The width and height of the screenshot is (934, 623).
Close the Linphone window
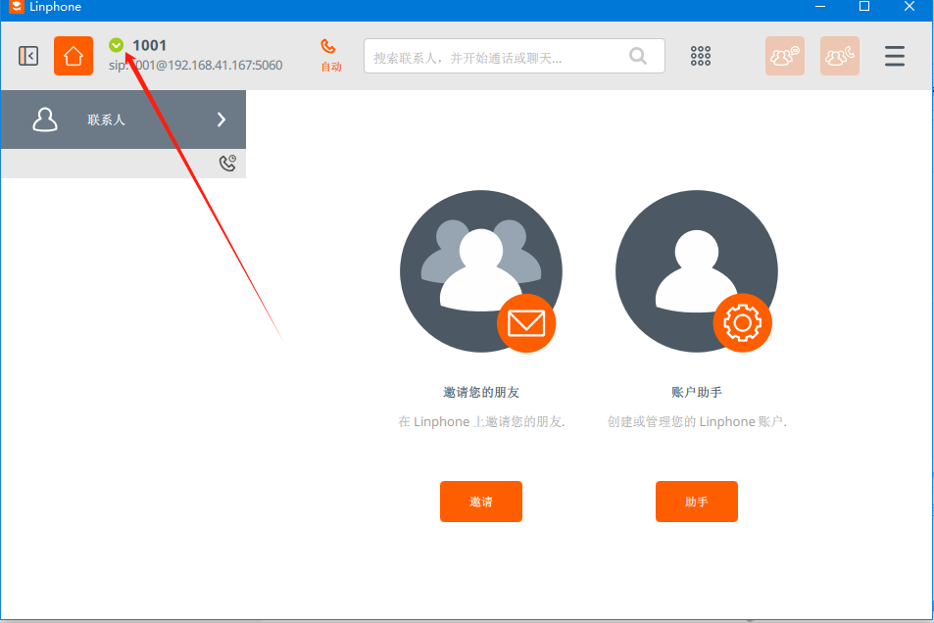(909, 7)
